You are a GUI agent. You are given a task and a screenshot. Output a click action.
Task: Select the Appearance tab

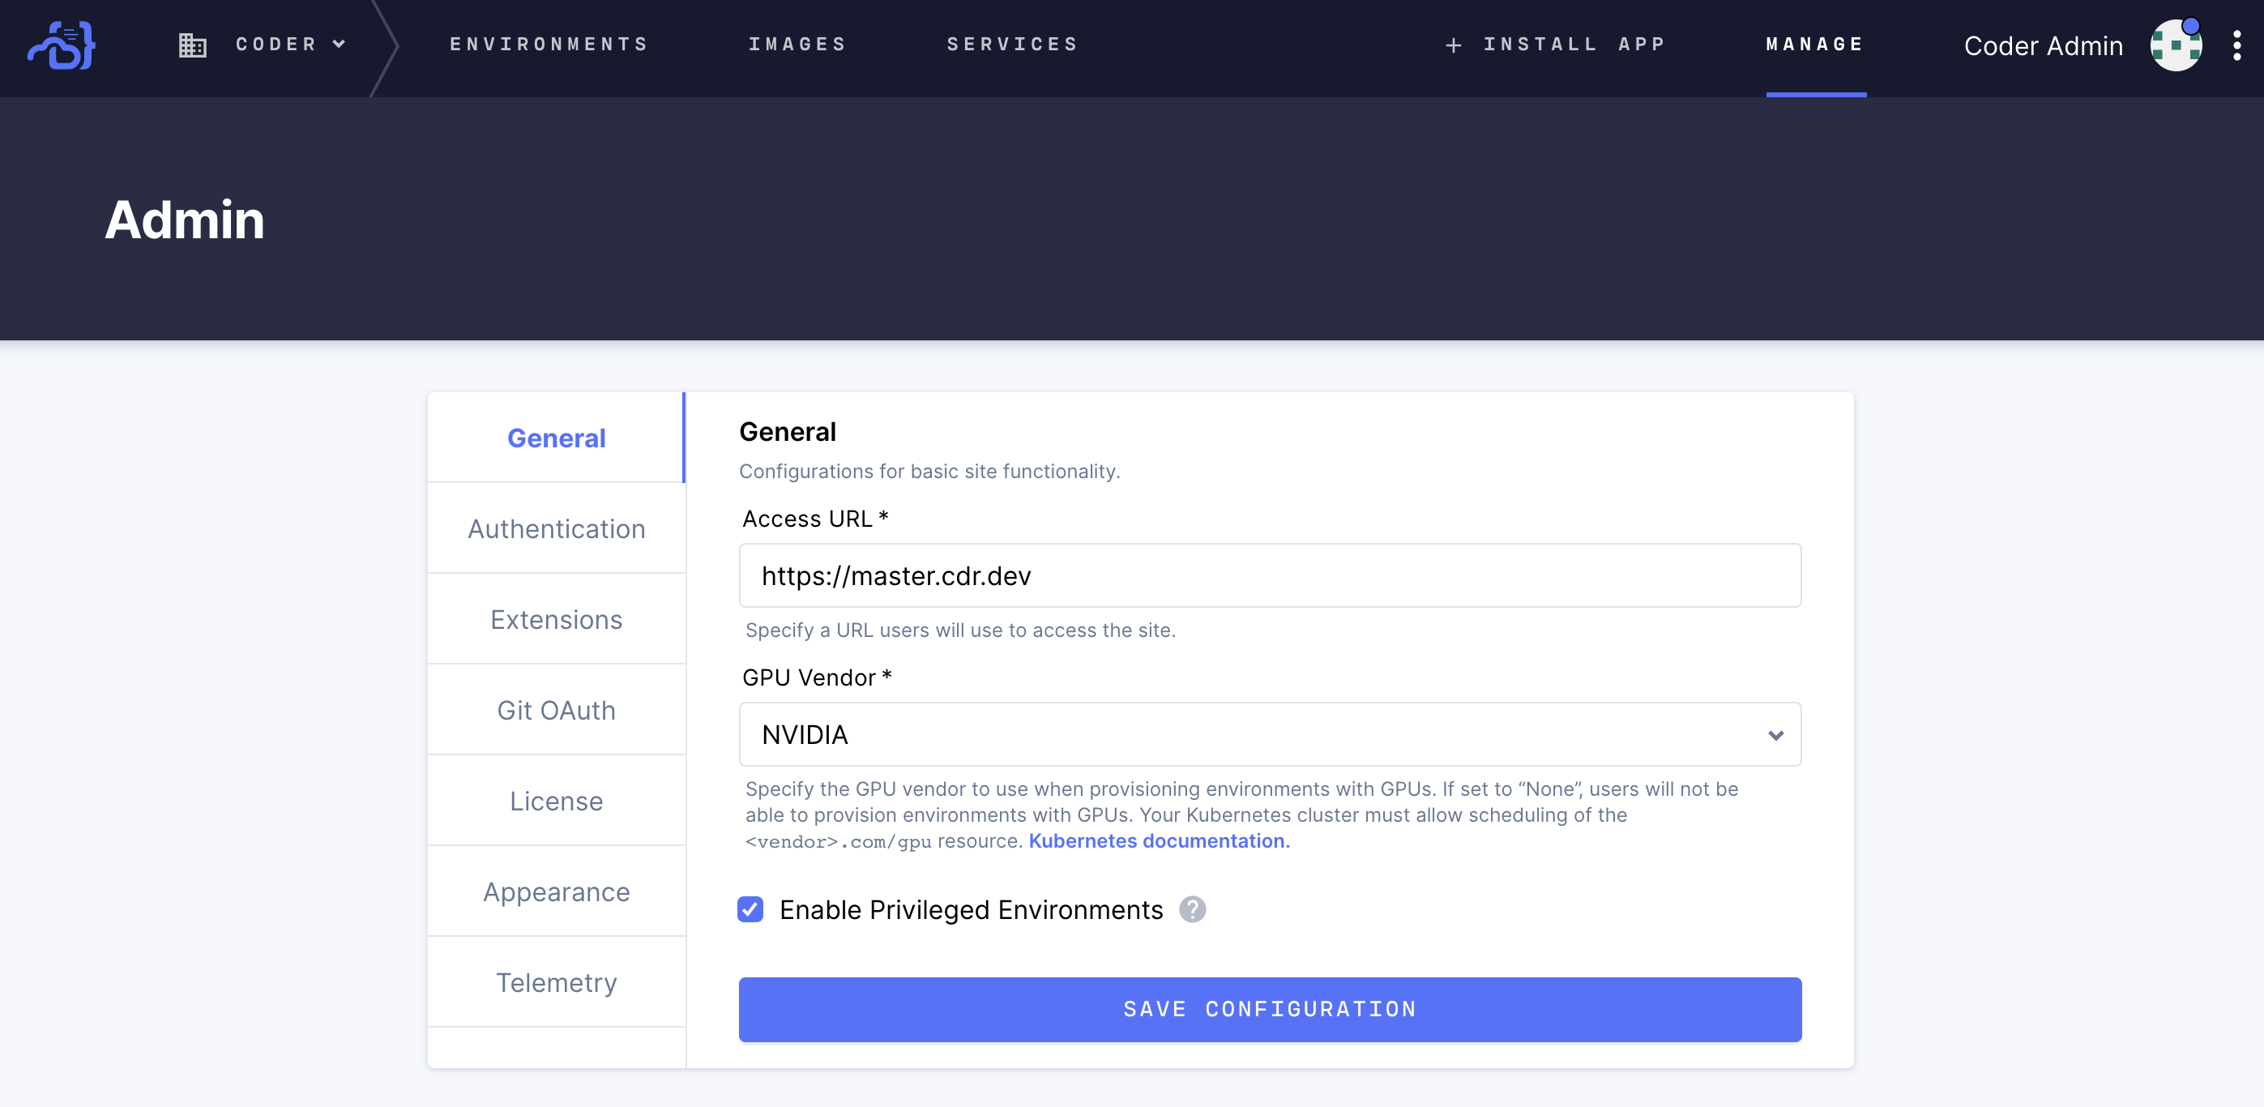557,891
